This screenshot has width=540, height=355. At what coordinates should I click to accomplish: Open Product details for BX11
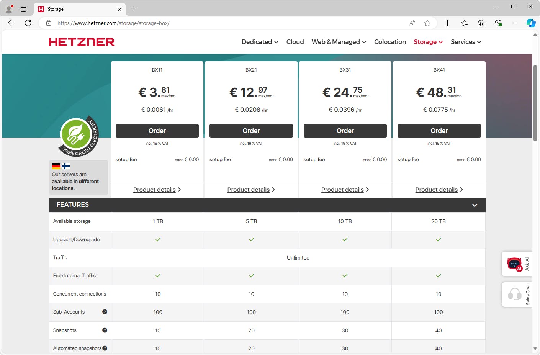(x=157, y=190)
